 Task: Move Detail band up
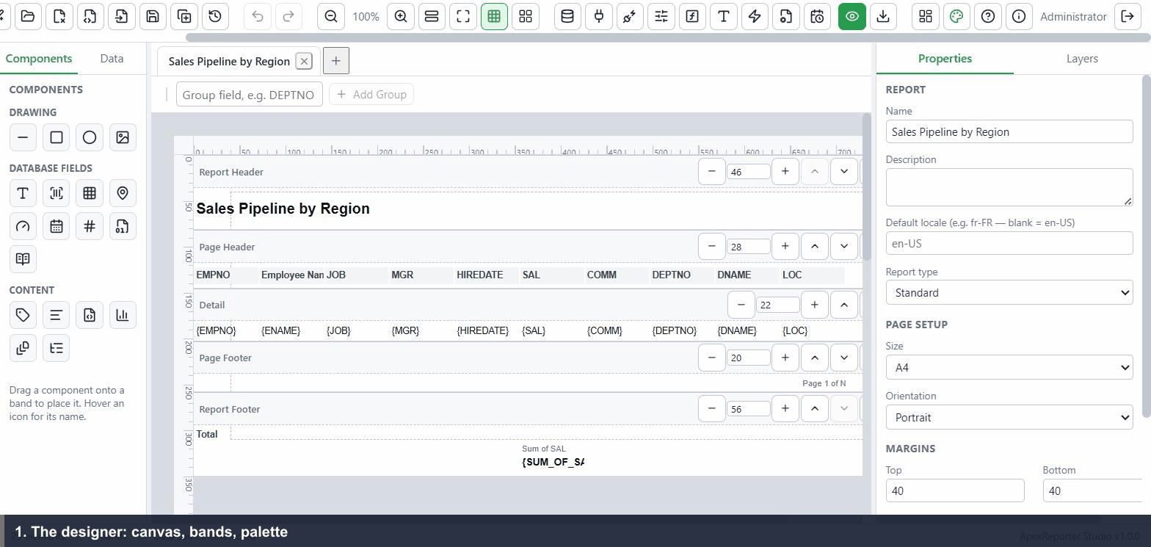844,304
